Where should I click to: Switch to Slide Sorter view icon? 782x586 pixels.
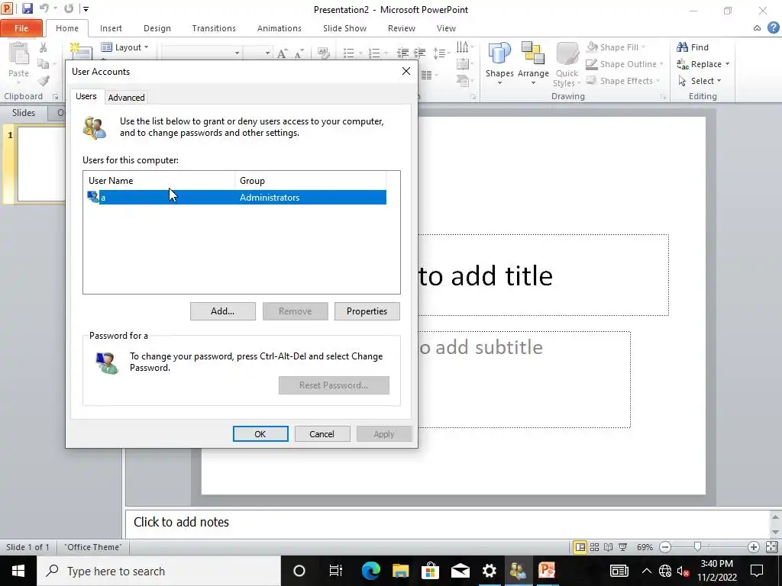click(594, 547)
